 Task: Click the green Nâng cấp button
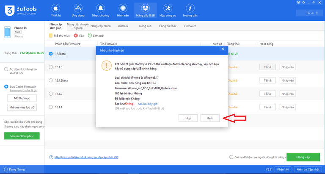point(303,157)
